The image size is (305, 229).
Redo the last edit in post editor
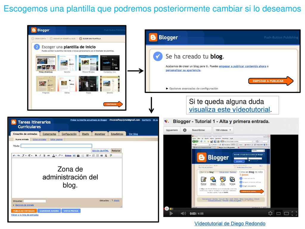[18, 156]
